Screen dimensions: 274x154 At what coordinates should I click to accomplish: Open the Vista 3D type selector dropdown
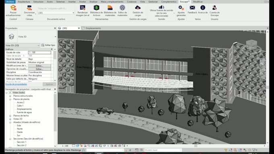[x=55, y=37]
